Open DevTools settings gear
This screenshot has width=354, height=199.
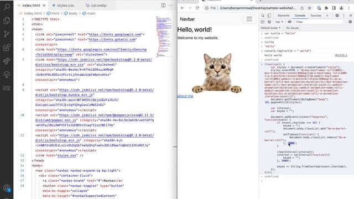(x=337, y=15)
